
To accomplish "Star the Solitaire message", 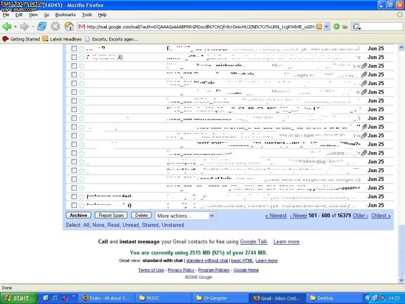I will 82,153.
